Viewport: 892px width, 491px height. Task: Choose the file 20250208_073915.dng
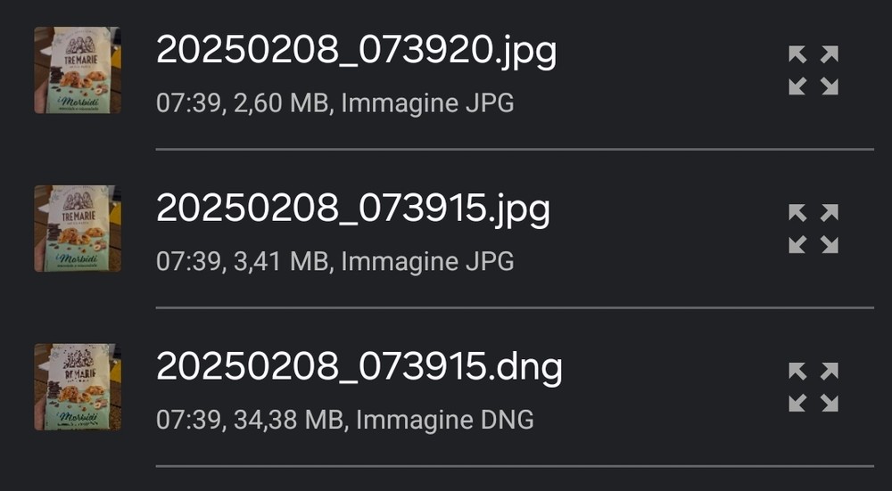(x=359, y=369)
